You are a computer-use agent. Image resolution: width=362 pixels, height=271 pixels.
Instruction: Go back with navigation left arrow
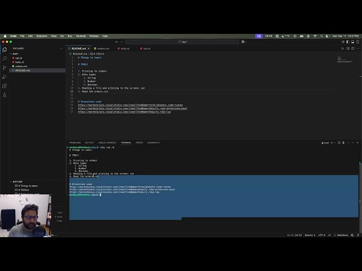117,42
